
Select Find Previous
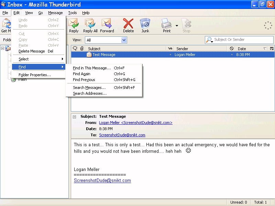click(104, 80)
